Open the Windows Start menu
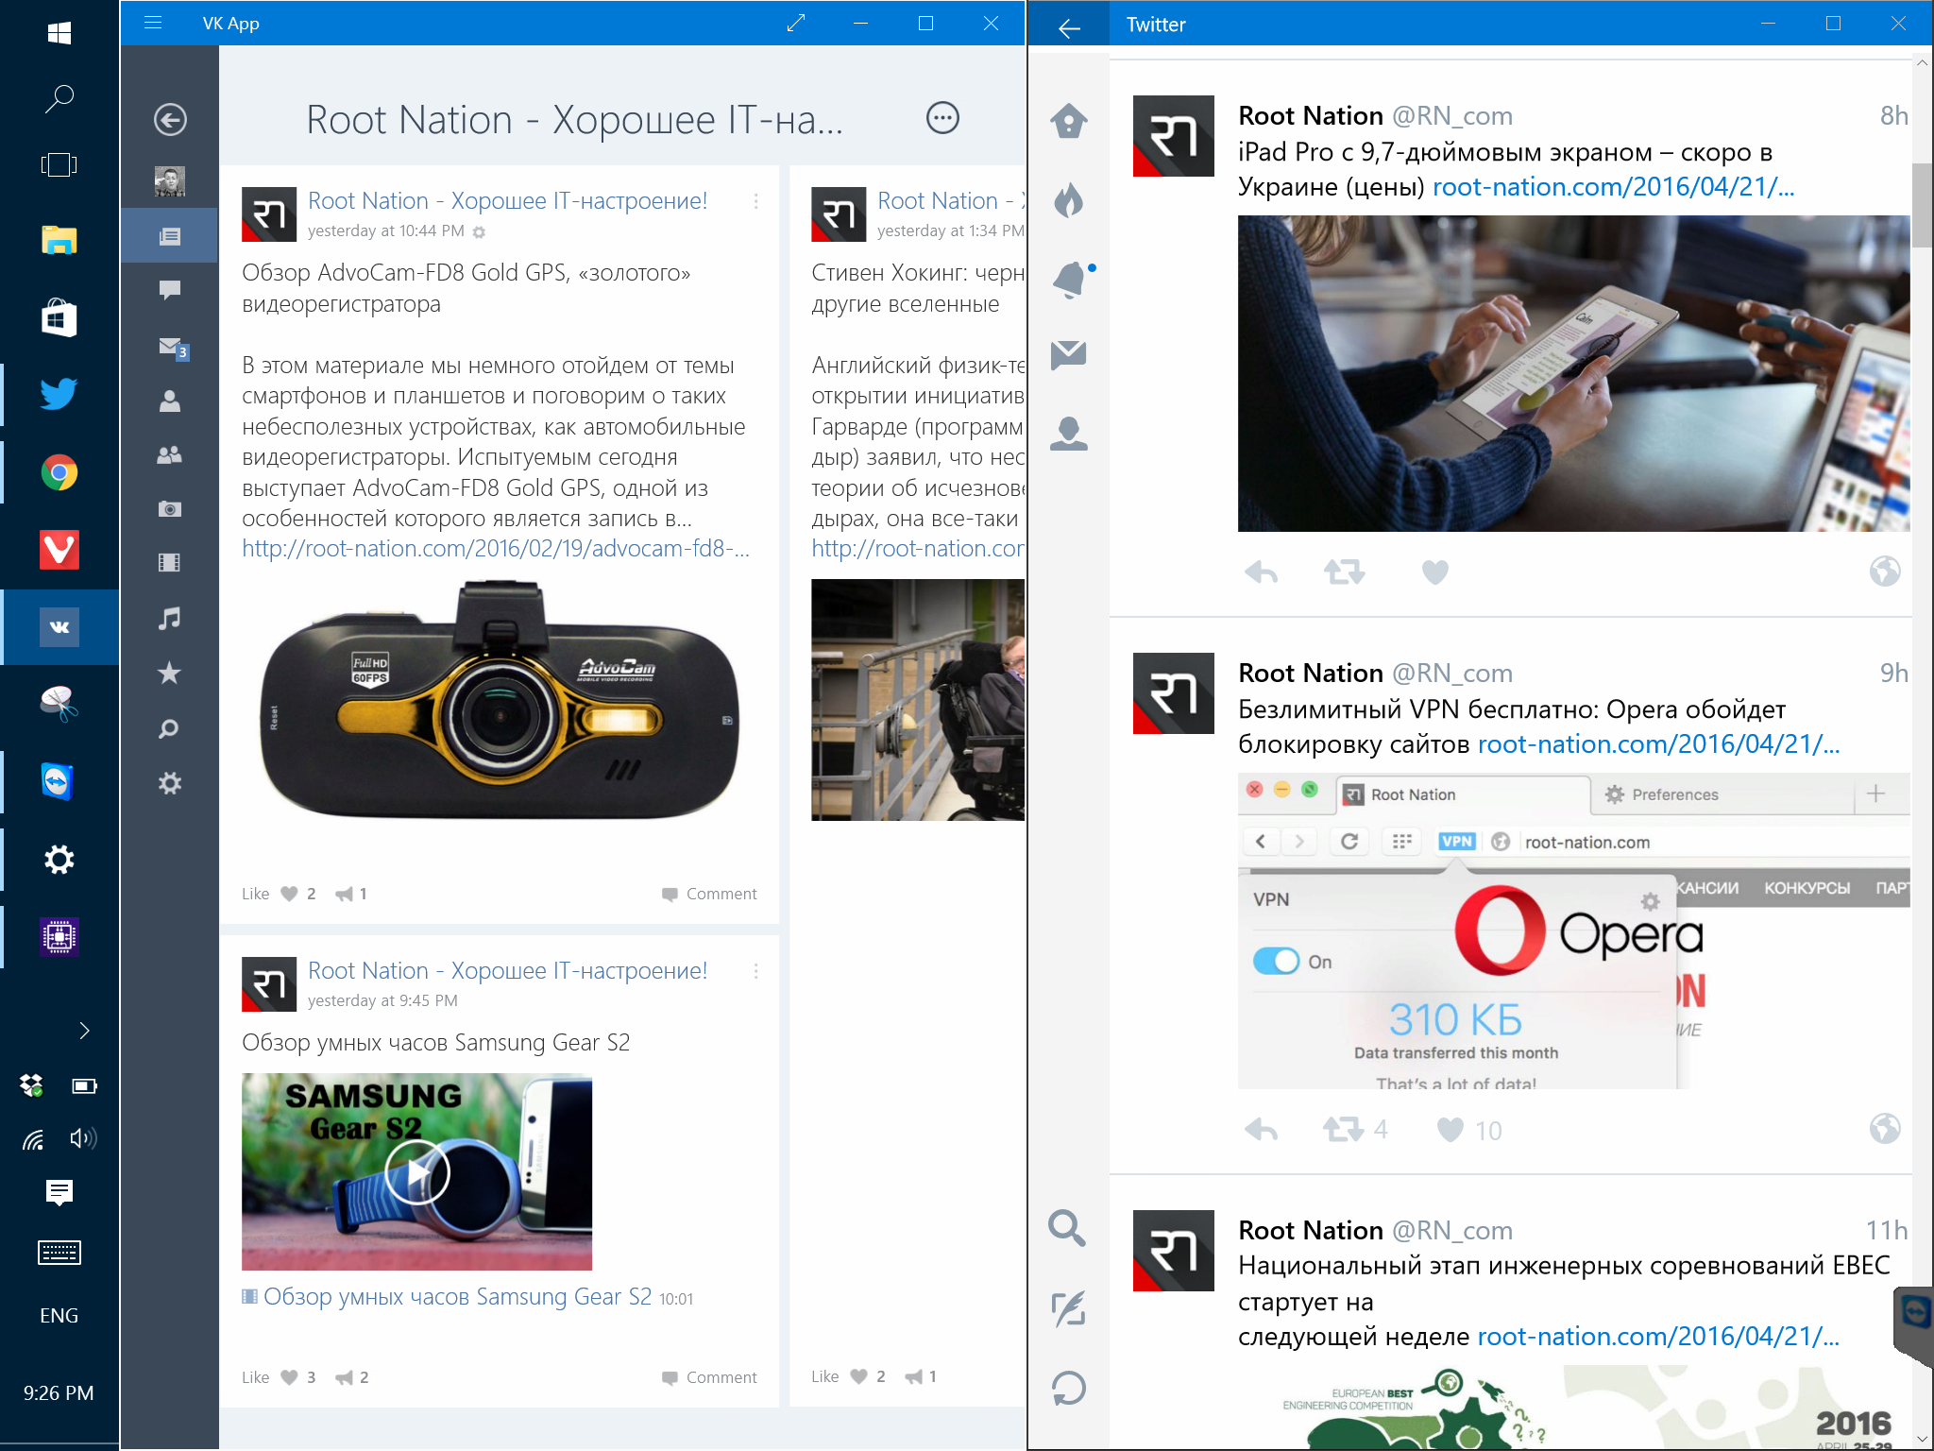 tap(59, 34)
